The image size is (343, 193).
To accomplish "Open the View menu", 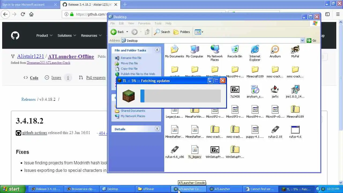I will 131,23.
